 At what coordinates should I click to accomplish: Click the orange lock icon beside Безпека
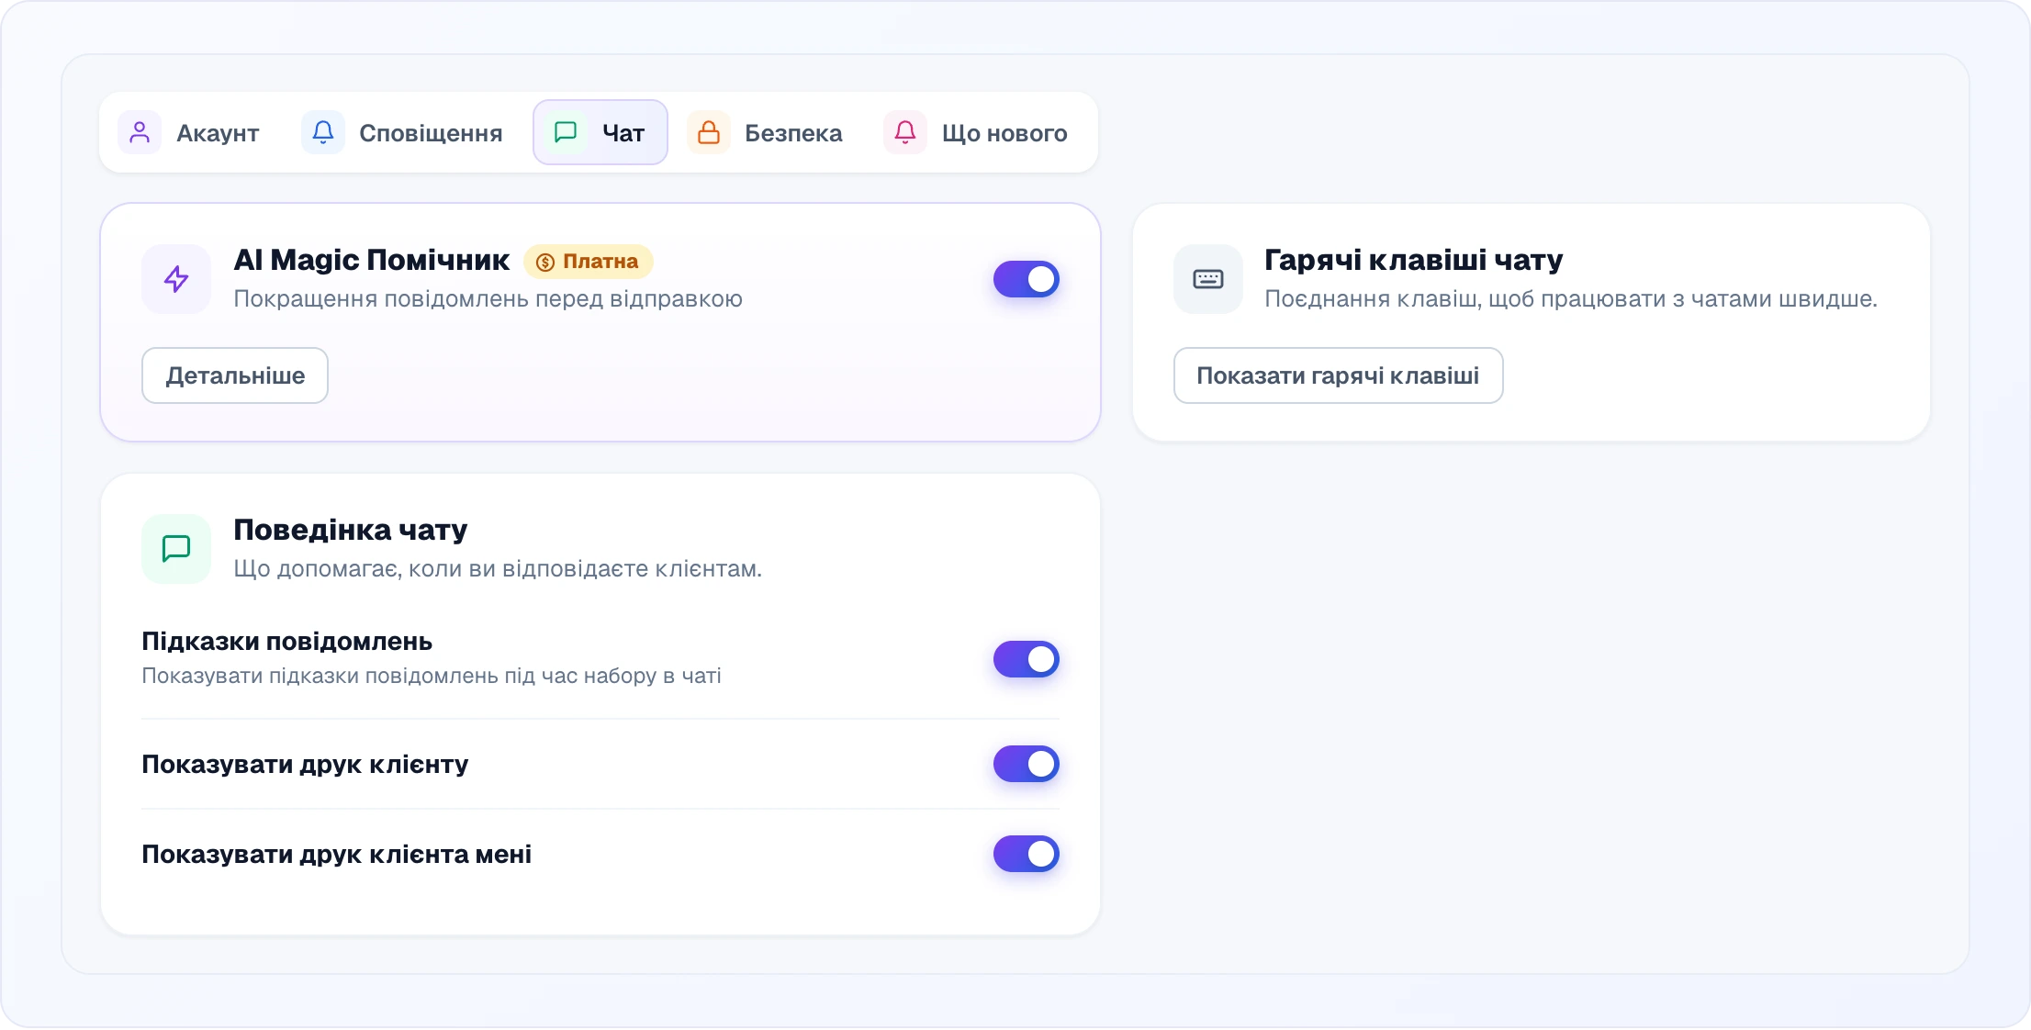(709, 133)
